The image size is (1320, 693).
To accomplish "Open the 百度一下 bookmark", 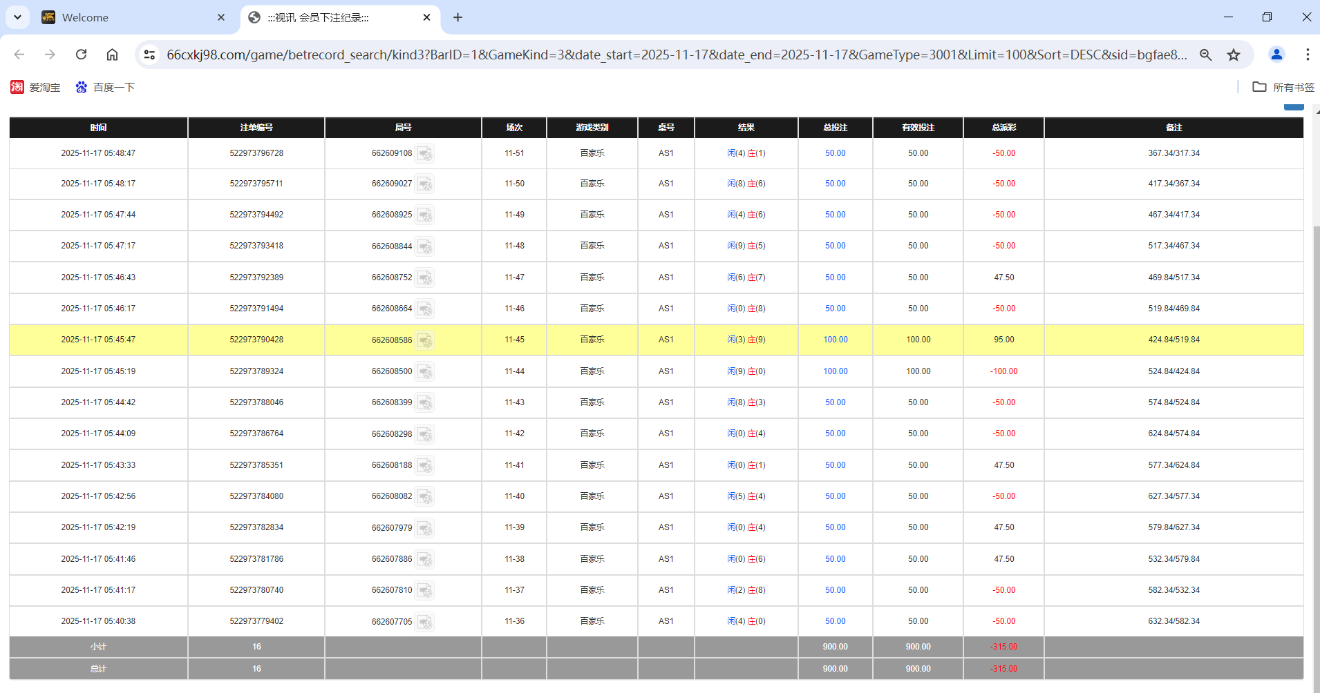I will 106,87.
